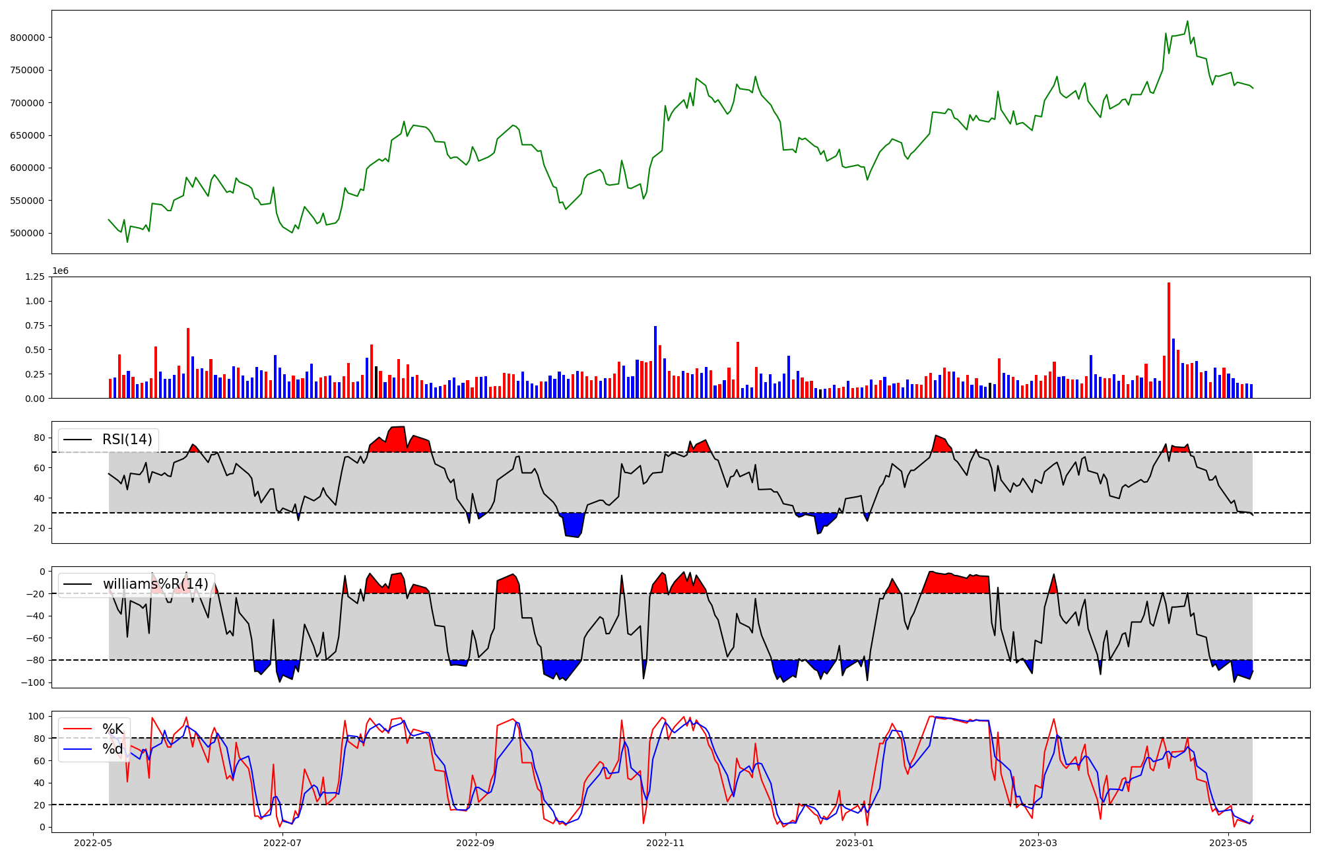This screenshot has height=858, width=1320.
Task: Click the highest peak of the green price line
Action: (1187, 22)
